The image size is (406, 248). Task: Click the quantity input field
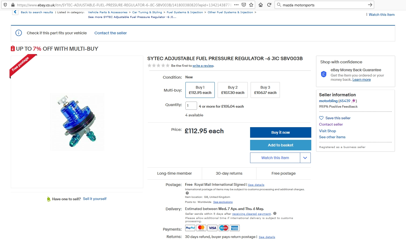tap(191, 106)
